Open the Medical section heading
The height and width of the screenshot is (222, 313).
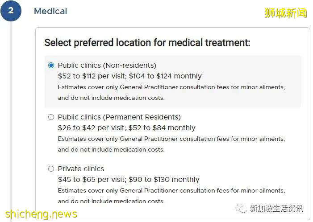(x=50, y=11)
